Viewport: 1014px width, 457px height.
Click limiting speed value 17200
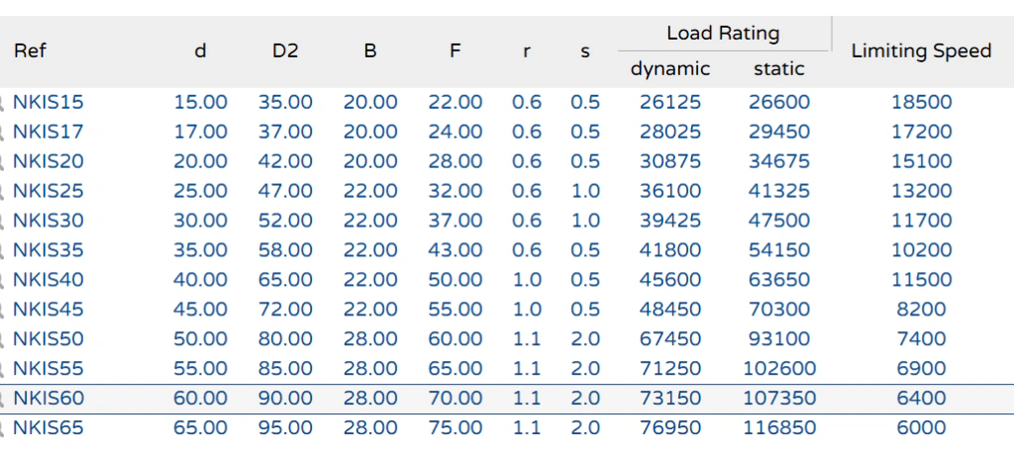(x=922, y=132)
